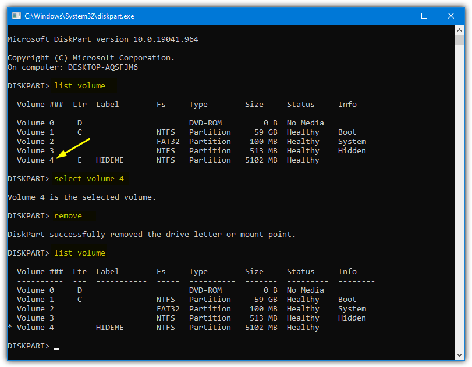Click drive letter C in second table
Screen dimensions: 472x367
coord(80,300)
